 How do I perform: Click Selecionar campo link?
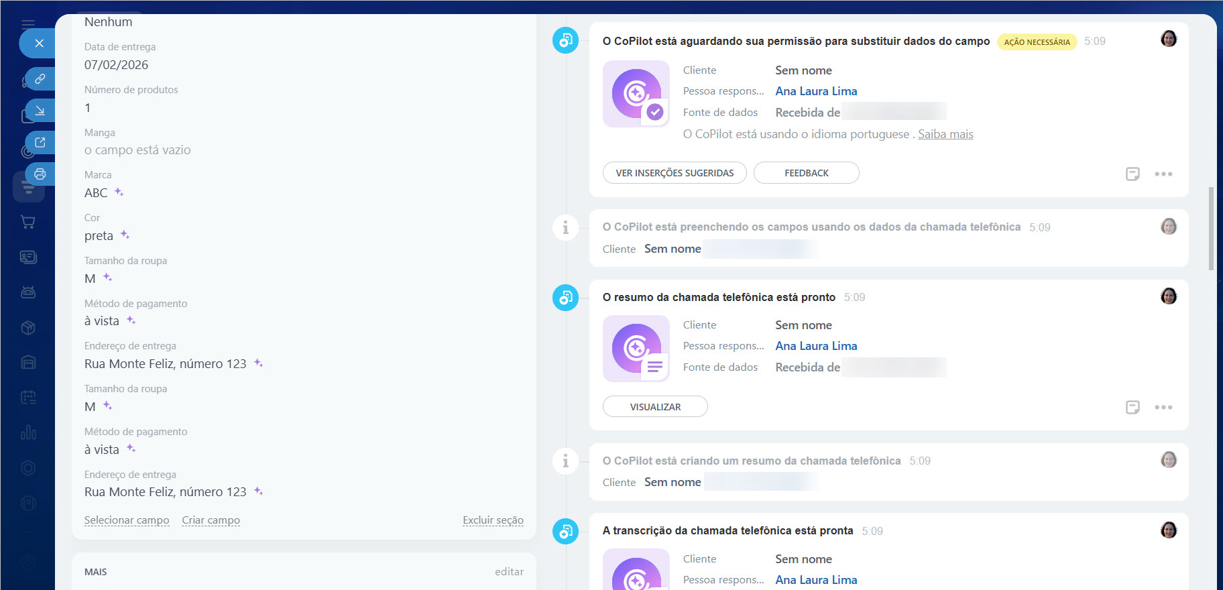(x=127, y=520)
